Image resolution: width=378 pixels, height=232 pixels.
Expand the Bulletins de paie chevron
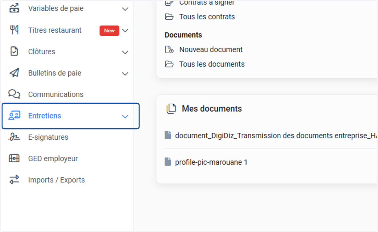(125, 73)
